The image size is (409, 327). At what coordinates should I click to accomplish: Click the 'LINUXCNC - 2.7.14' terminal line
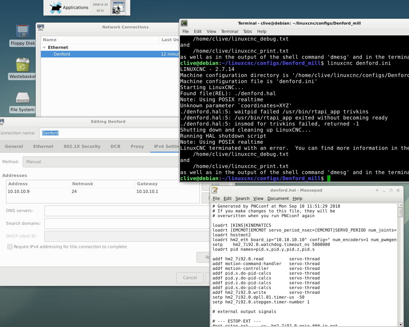(x=207, y=69)
